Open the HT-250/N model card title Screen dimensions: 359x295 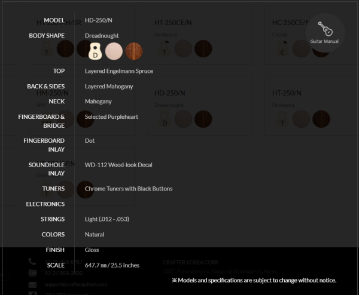(x=287, y=93)
